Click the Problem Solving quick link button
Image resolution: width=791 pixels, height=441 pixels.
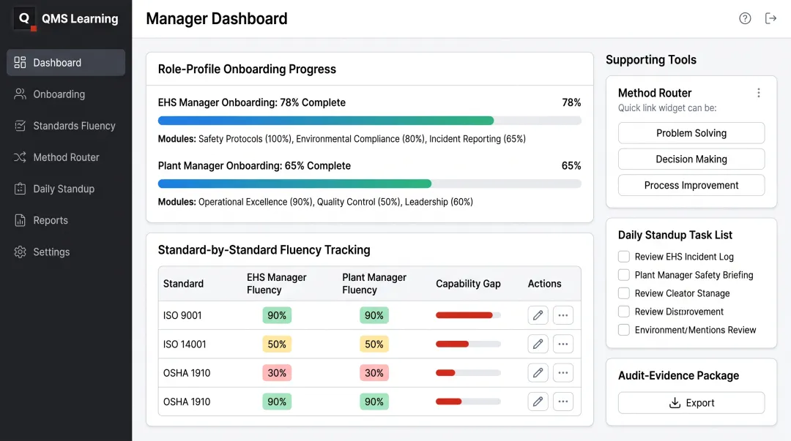pyautogui.click(x=691, y=133)
